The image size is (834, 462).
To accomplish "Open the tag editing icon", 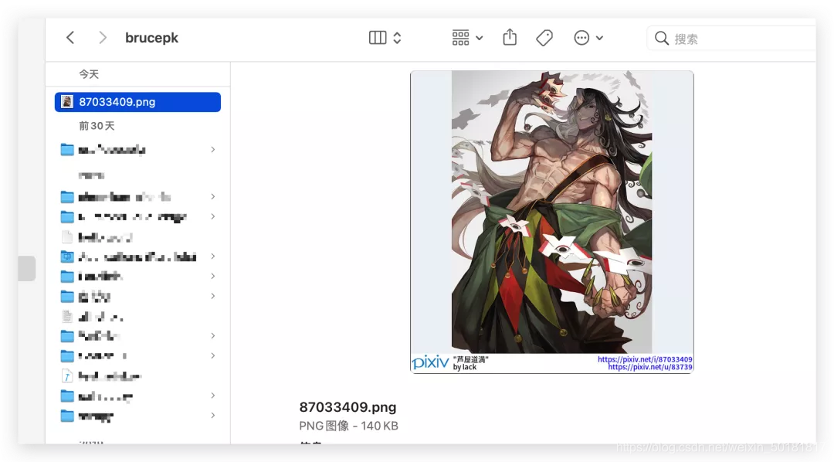I will coord(544,38).
